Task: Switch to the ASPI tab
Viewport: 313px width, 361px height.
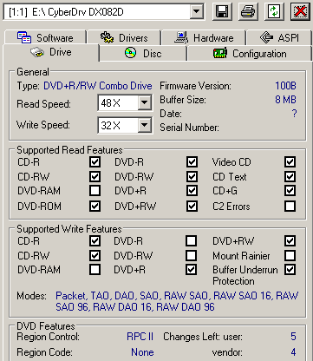Action: (279, 37)
